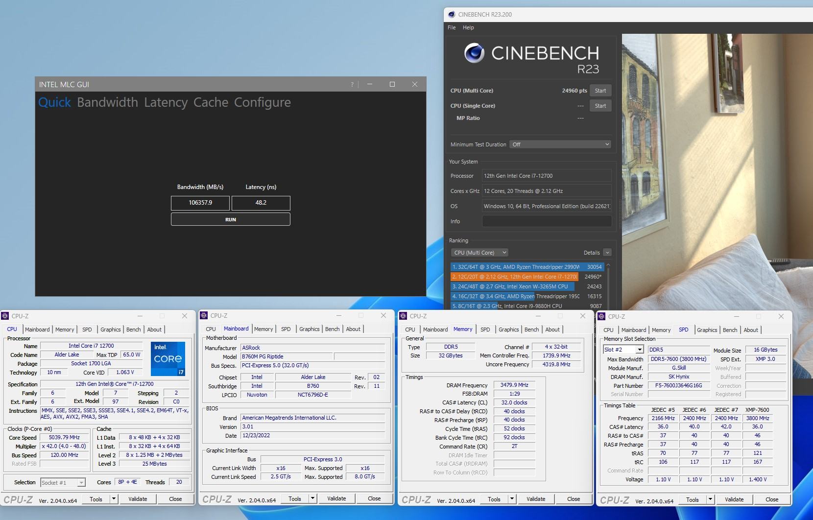The height and width of the screenshot is (520, 813).
Task: Start the CPU Single Core test
Action: [600, 106]
